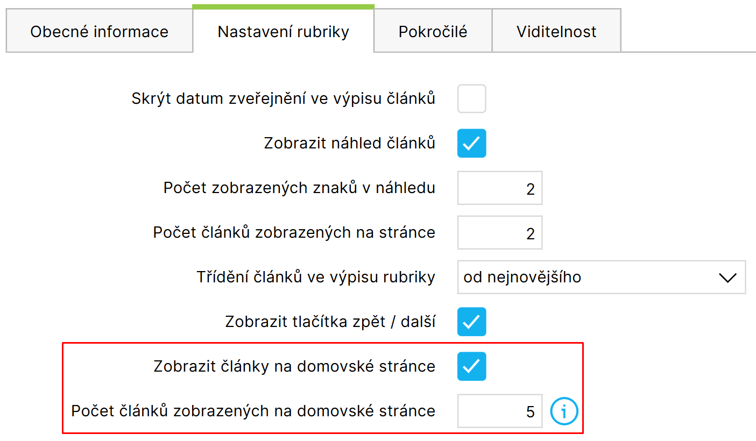
Task: Switch to the Obecné informace tab
Action: pos(99,32)
